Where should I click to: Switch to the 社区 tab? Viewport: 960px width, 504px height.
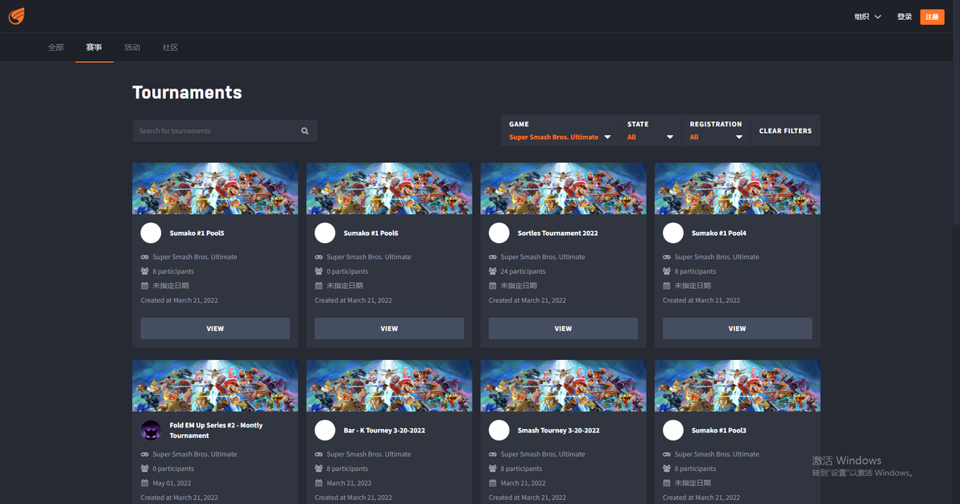click(170, 48)
